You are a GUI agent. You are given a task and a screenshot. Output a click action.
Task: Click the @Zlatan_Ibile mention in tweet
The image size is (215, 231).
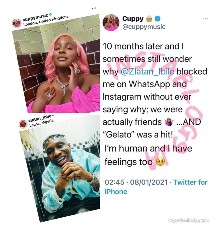147,72
